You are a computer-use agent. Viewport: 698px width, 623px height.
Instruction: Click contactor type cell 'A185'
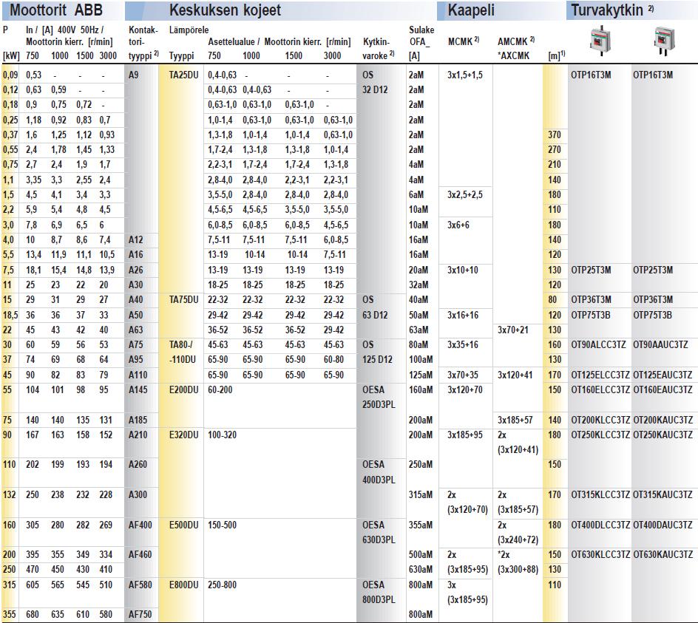pyautogui.click(x=138, y=420)
